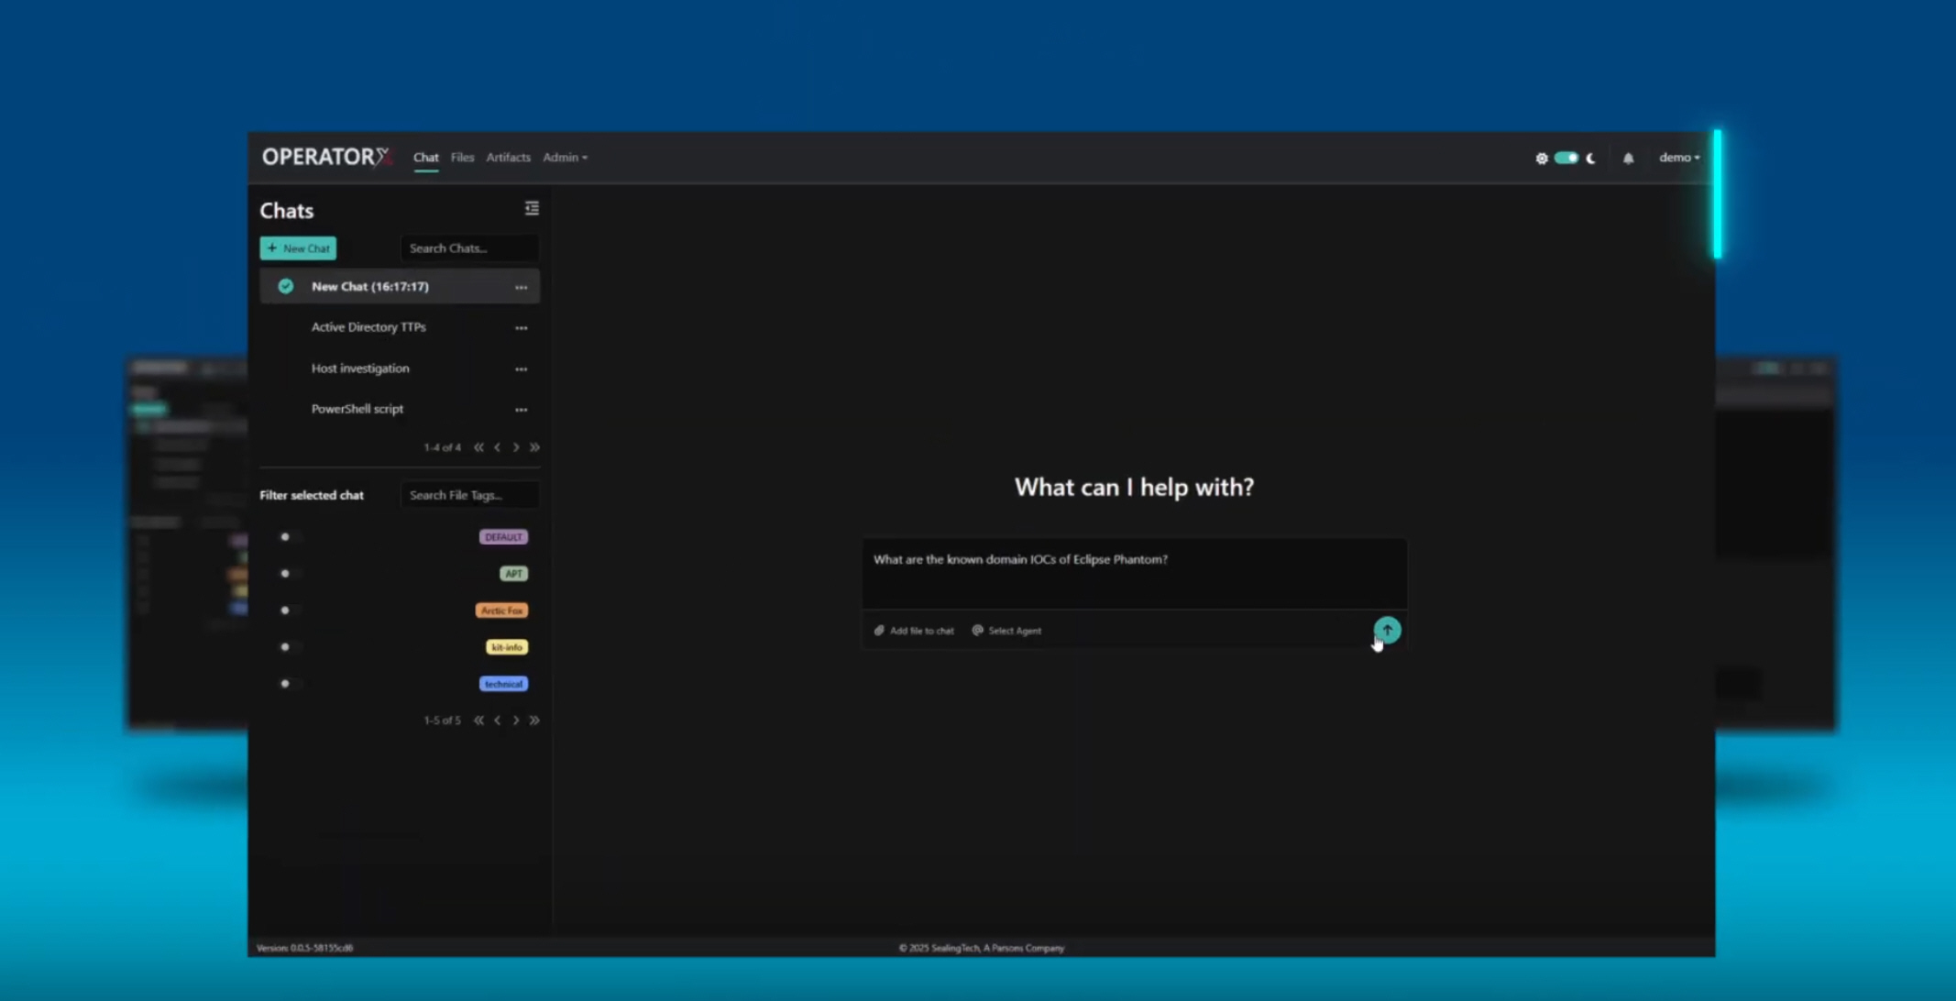Go to last page of chats list

534,447
